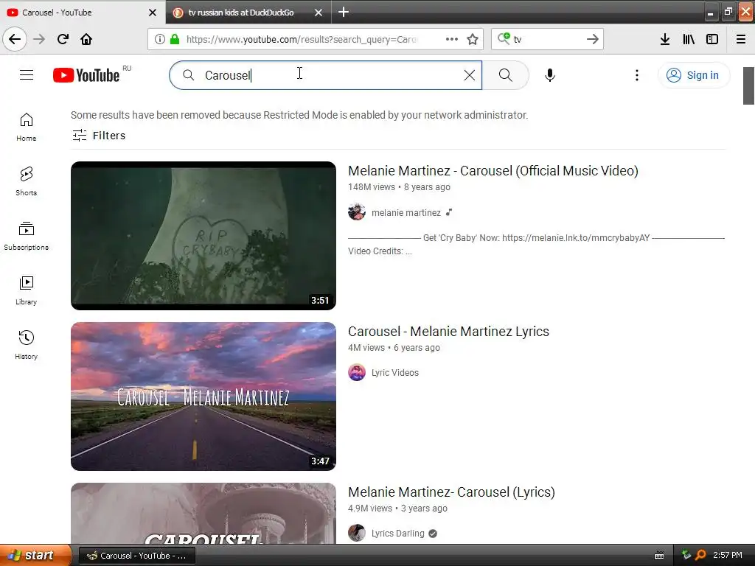Visit the Lyrics Darling channel
Viewport: 755px width, 566px height.
point(397,534)
